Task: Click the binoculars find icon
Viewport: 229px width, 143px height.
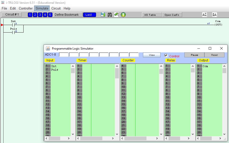Action: point(110,15)
